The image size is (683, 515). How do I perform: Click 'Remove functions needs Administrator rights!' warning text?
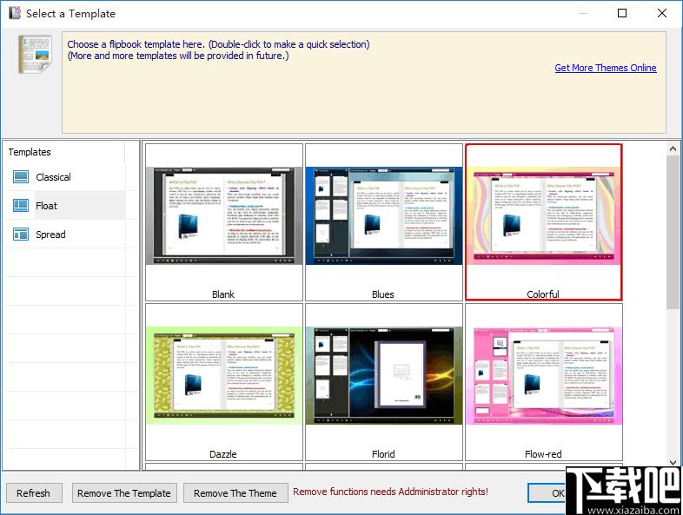tap(390, 492)
